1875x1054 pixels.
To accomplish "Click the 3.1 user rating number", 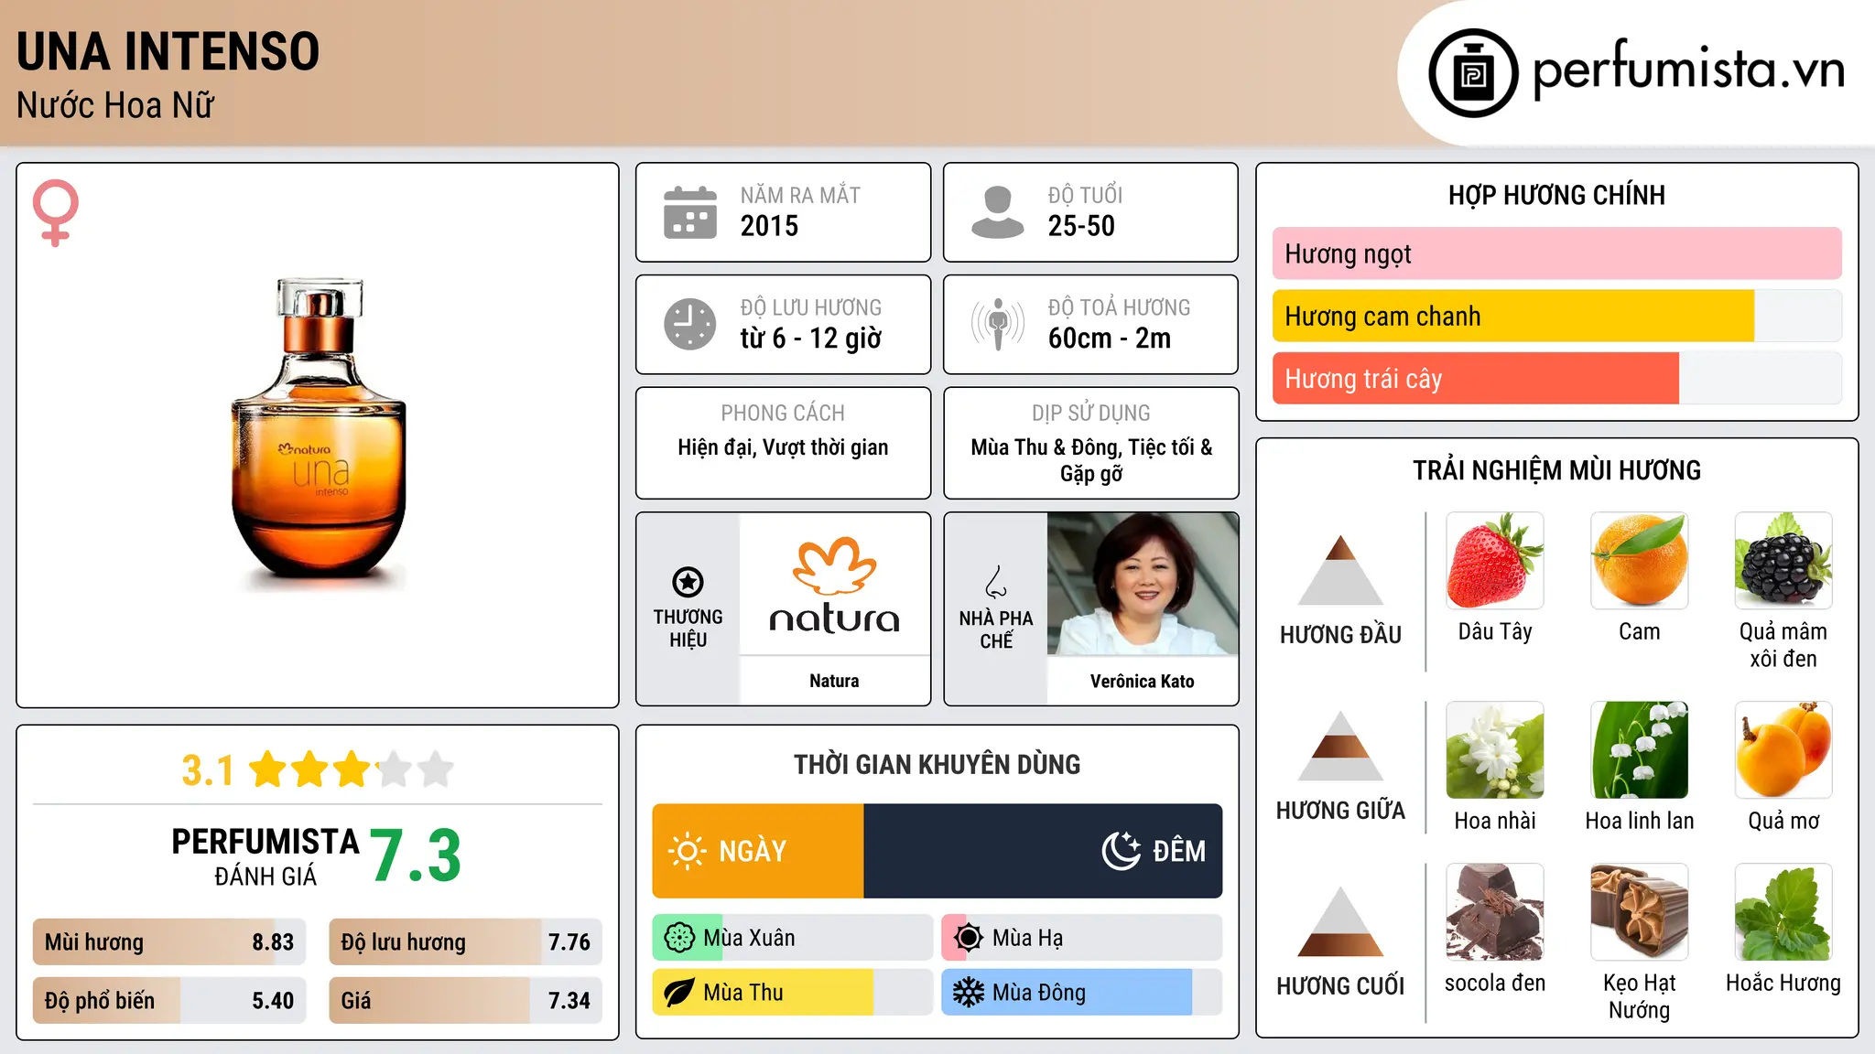I will point(208,770).
